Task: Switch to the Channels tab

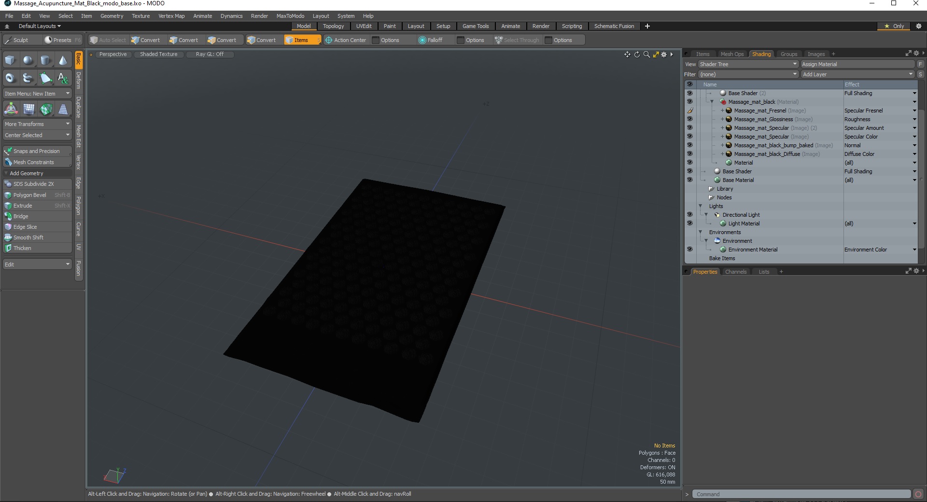Action: point(736,272)
